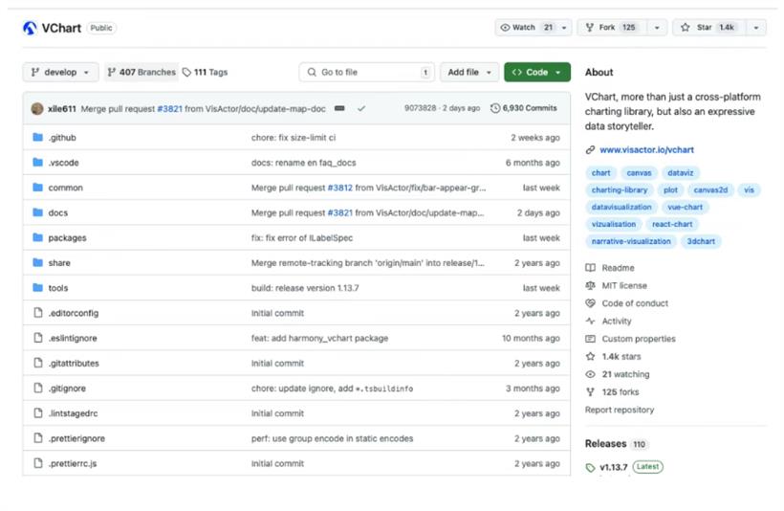This screenshot has width=784, height=511.
Task: Select the plot topic tag
Action: click(x=670, y=189)
